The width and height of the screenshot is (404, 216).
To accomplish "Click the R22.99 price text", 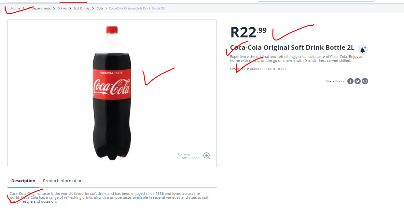I will [248, 32].
